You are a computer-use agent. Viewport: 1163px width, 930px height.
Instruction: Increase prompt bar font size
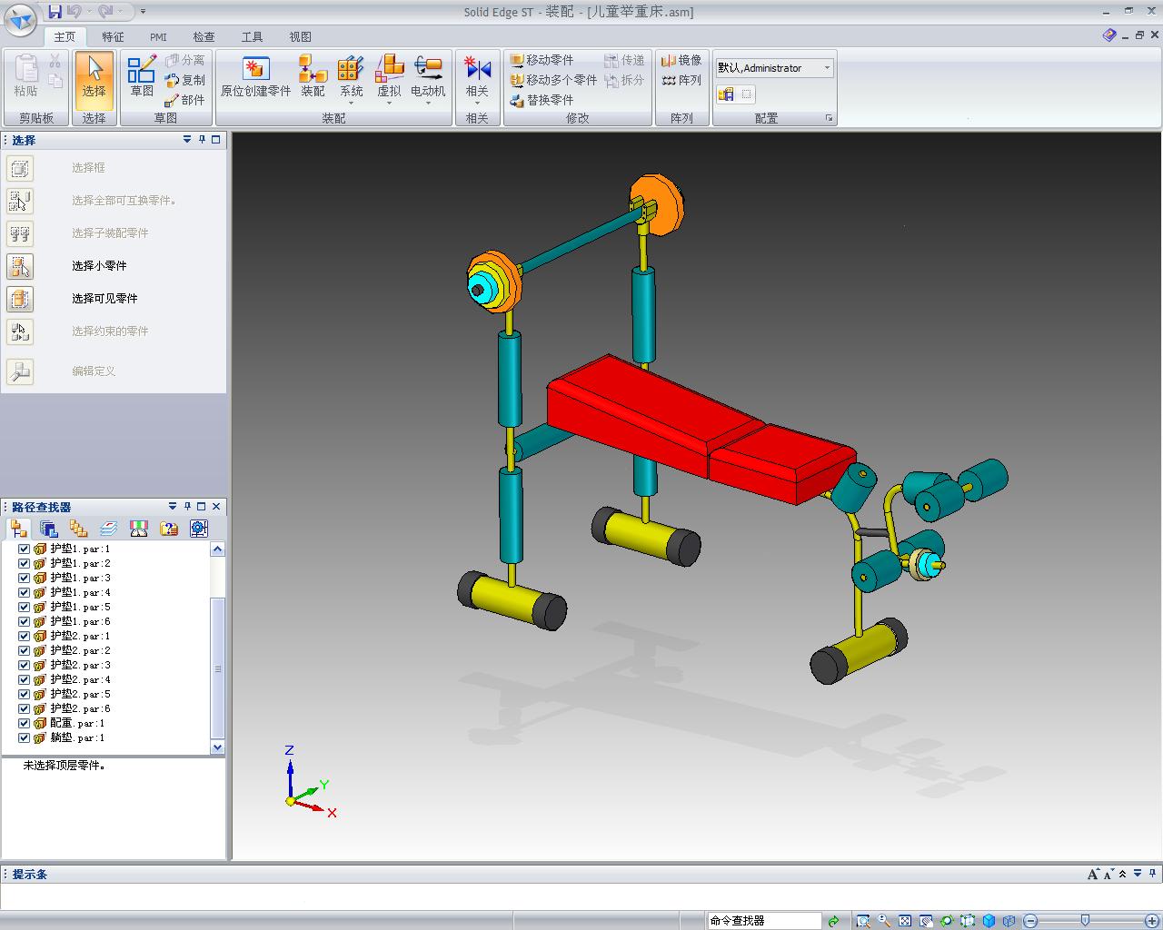click(x=1093, y=875)
